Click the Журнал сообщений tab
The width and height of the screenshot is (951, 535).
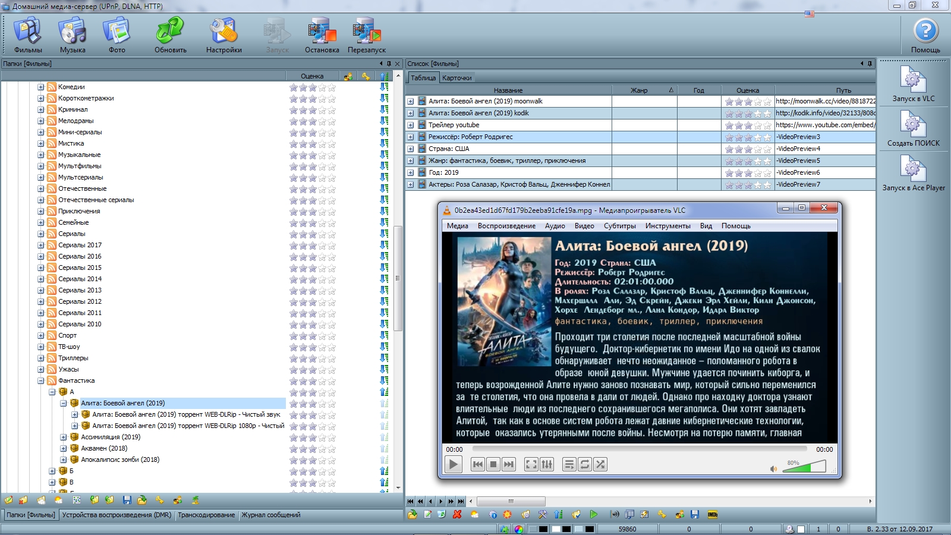pos(270,515)
